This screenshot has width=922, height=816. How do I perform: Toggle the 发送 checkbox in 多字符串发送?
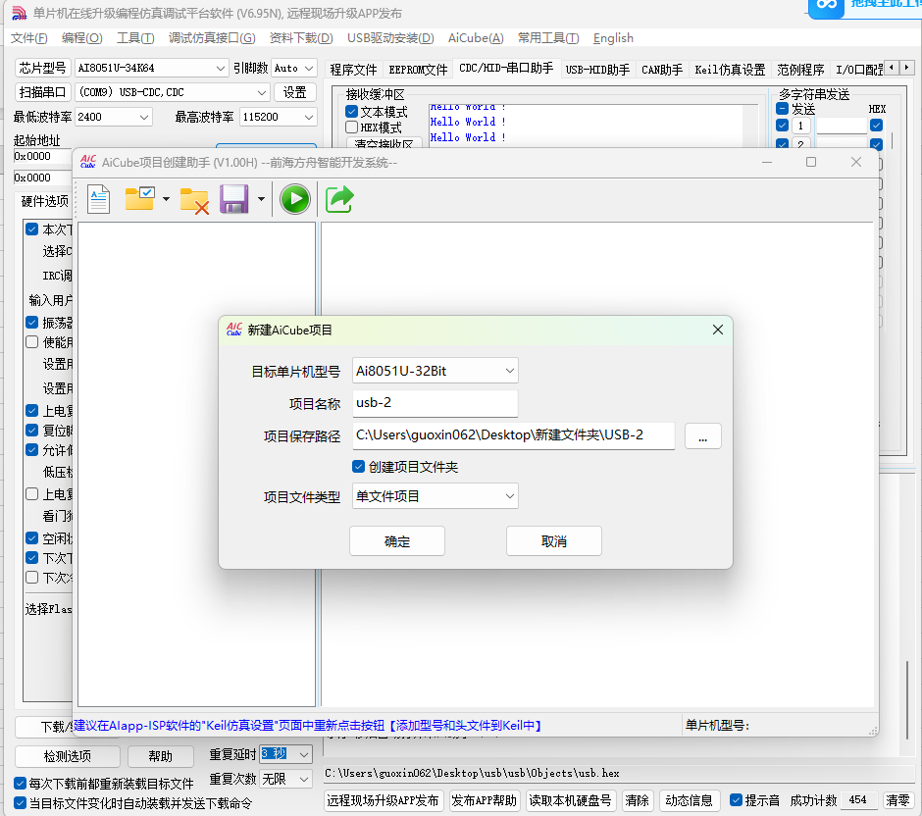pos(782,109)
